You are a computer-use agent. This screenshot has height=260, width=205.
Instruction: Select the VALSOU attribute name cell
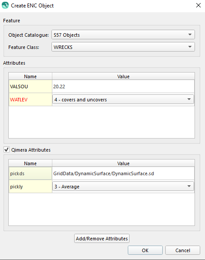(31, 87)
